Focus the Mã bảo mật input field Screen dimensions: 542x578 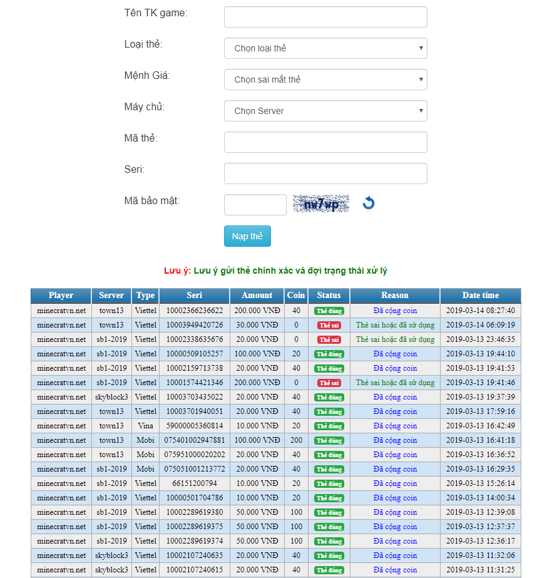pyautogui.click(x=255, y=205)
